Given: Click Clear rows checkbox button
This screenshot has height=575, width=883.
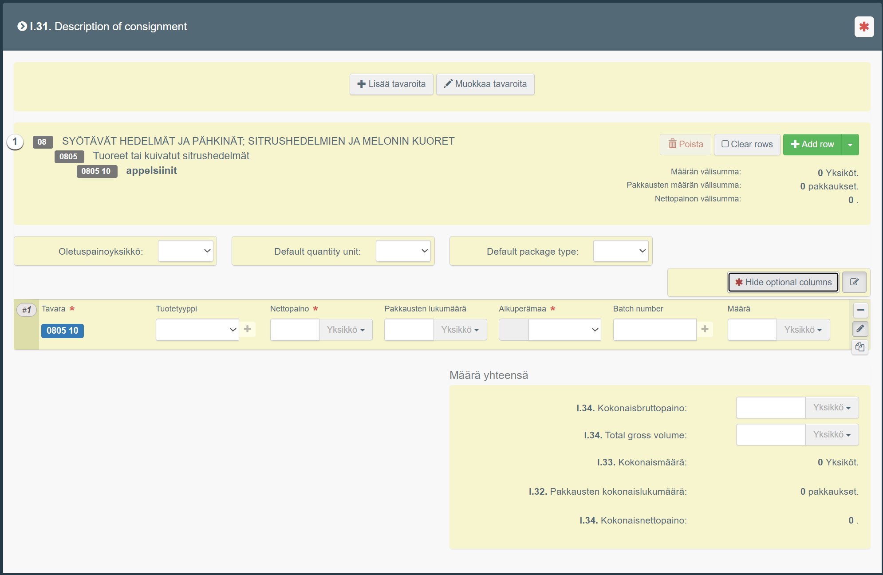Looking at the screenshot, I should point(747,144).
